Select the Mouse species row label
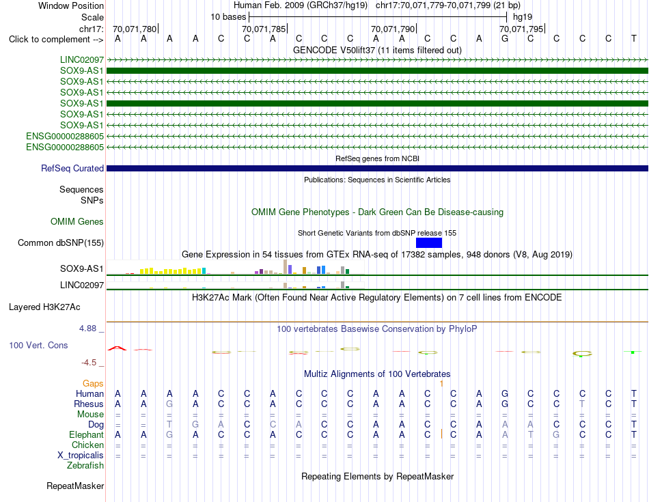The width and height of the screenshot is (649, 502). 90,415
